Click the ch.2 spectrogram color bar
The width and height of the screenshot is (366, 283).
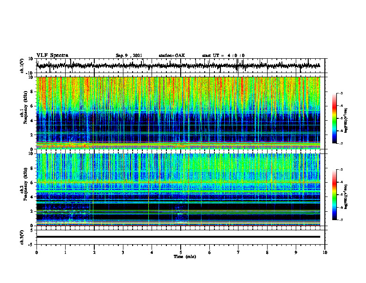[334, 195]
